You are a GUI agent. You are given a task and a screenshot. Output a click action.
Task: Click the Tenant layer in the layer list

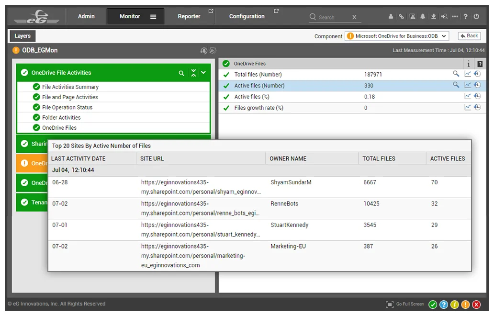(32, 202)
